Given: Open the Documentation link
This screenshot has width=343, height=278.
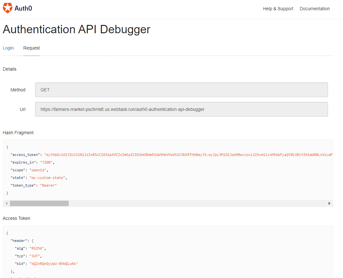Looking at the screenshot, I should coord(315,9).
